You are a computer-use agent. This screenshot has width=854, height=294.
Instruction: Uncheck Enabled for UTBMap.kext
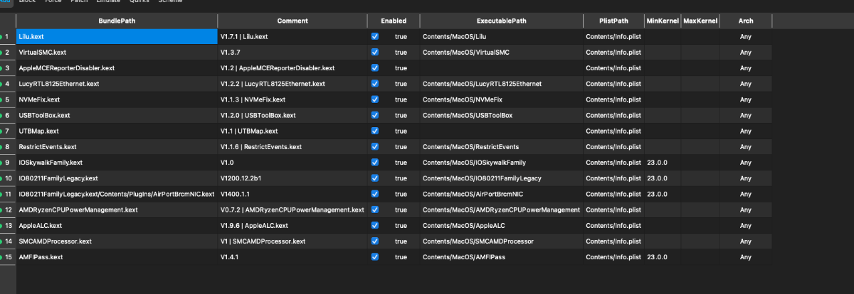[x=374, y=131]
